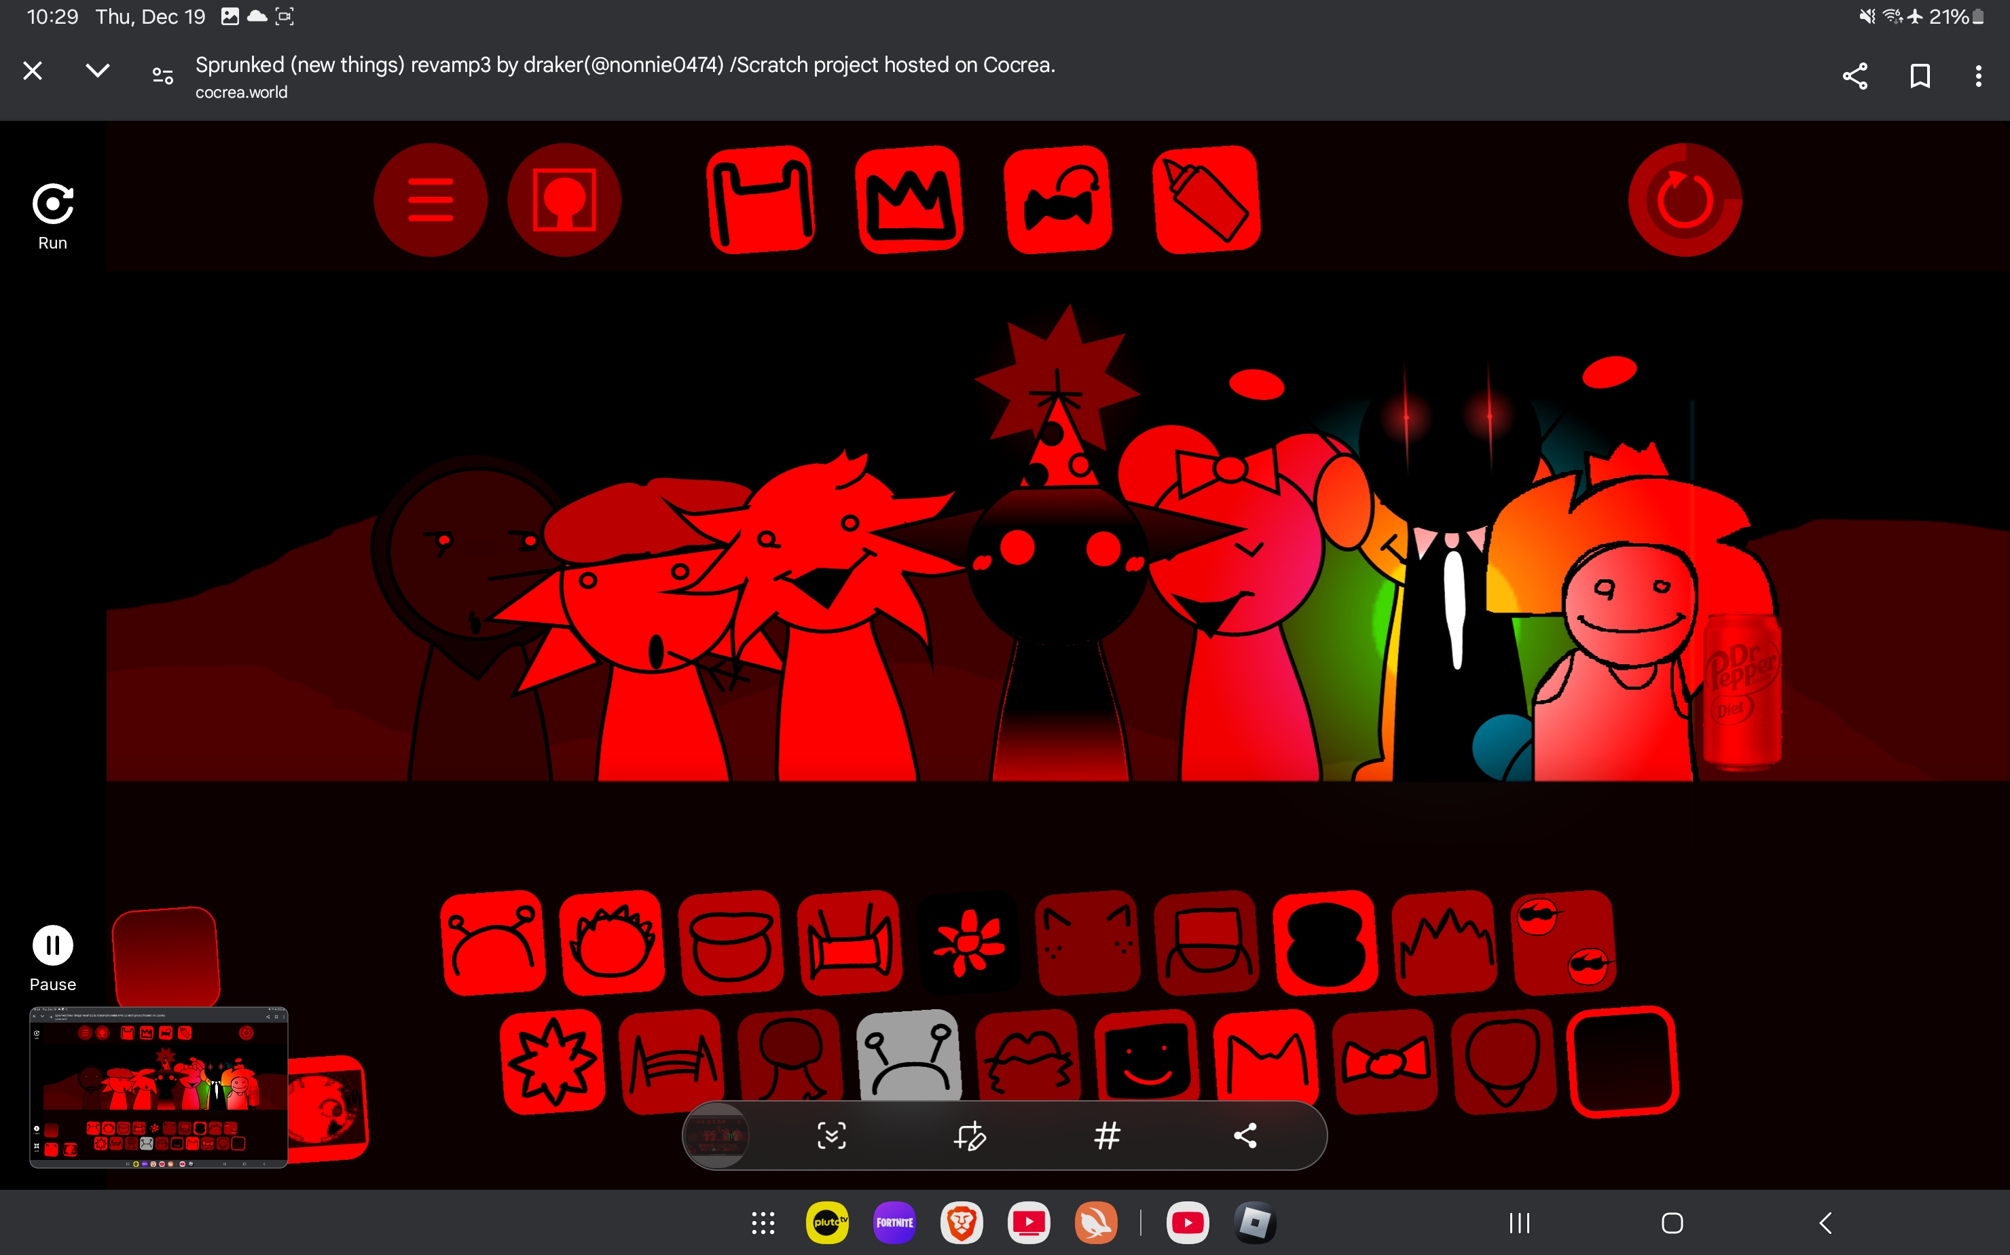The width and height of the screenshot is (2010, 1255).
Task: Tap the crop and edit screenshot button
Action: point(969,1135)
